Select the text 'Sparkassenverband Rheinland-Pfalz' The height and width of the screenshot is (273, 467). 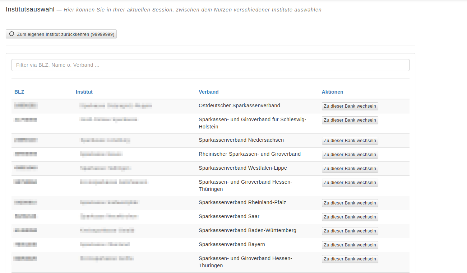coord(242,202)
